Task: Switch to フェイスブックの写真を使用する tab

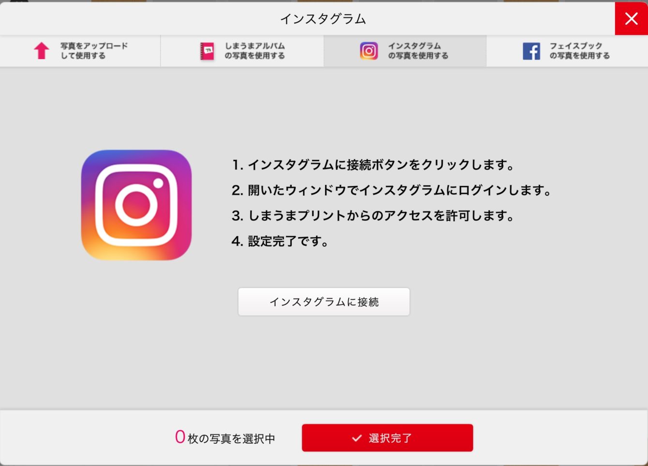Action: coord(567,51)
